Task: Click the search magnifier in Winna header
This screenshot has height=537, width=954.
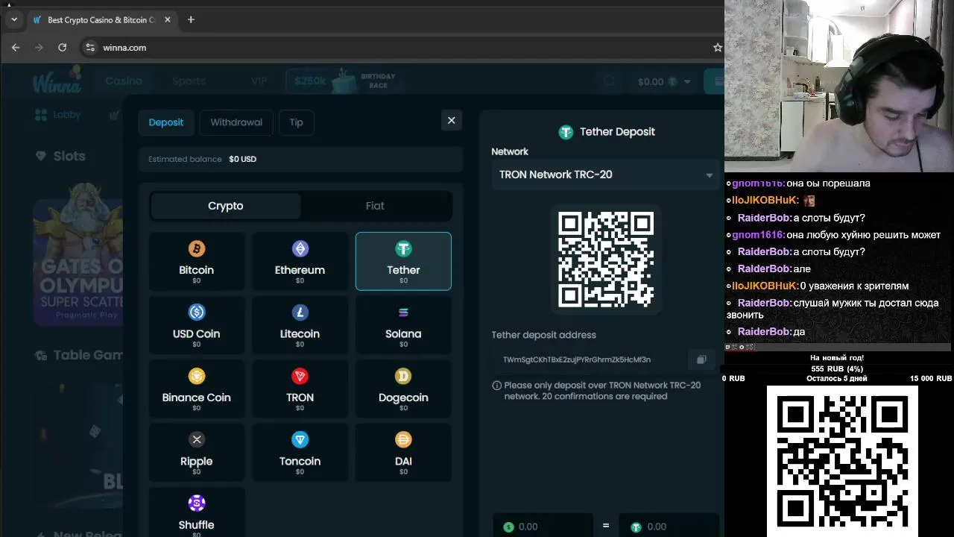Action: tap(610, 81)
